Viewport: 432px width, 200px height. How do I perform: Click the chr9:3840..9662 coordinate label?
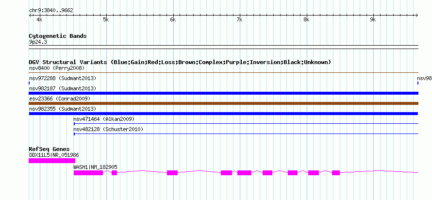click(x=51, y=10)
